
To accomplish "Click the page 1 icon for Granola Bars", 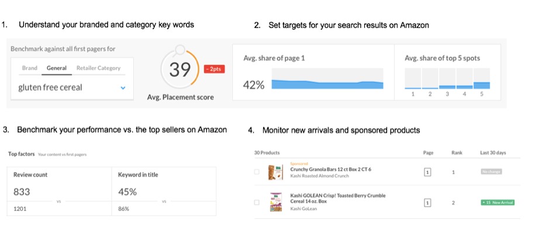I will tap(427, 172).
